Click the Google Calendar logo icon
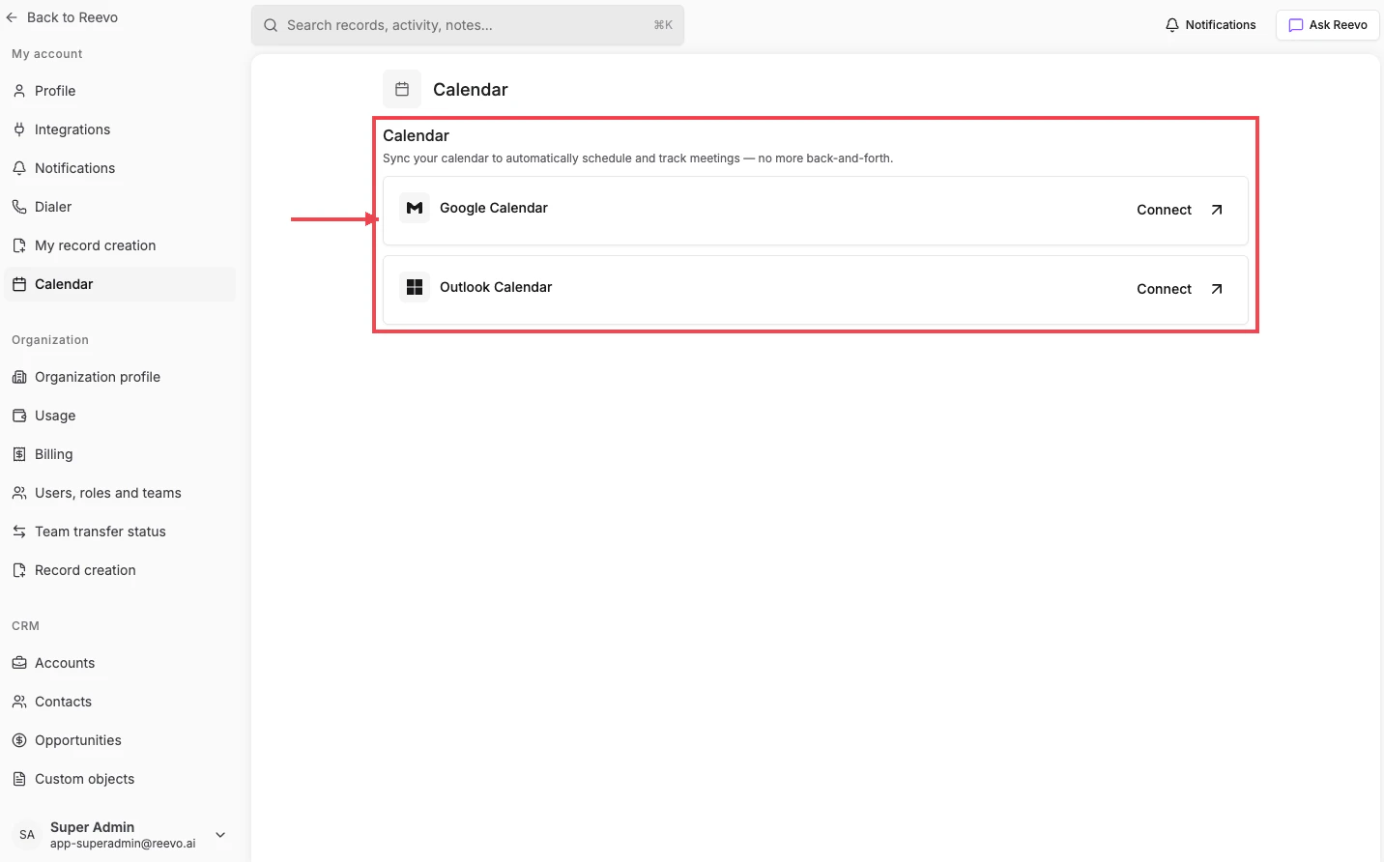 (x=415, y=208)
